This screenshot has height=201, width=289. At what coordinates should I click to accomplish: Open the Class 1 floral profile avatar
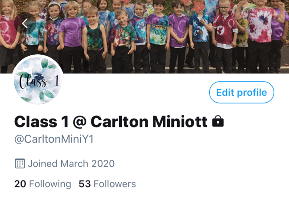tap(38, 80)
